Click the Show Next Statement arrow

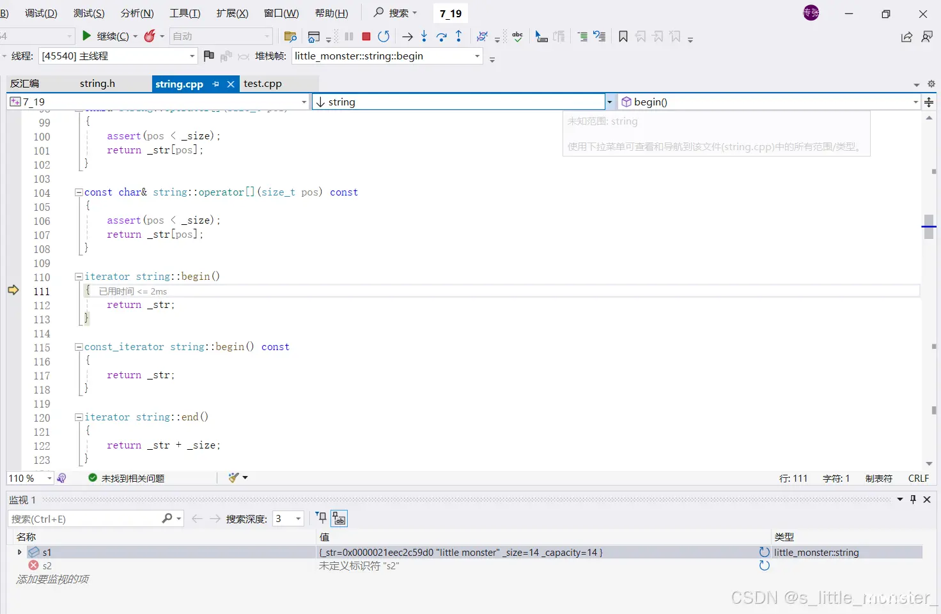pos(407,36)
